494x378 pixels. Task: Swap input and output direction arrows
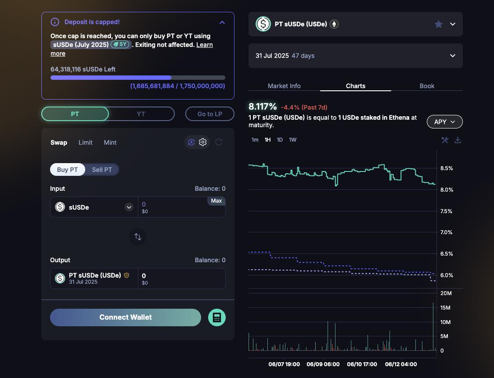click(x=138, y=237)
